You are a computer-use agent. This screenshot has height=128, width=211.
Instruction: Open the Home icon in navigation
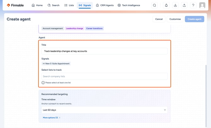pyautogui.click(x=33, y=5)
